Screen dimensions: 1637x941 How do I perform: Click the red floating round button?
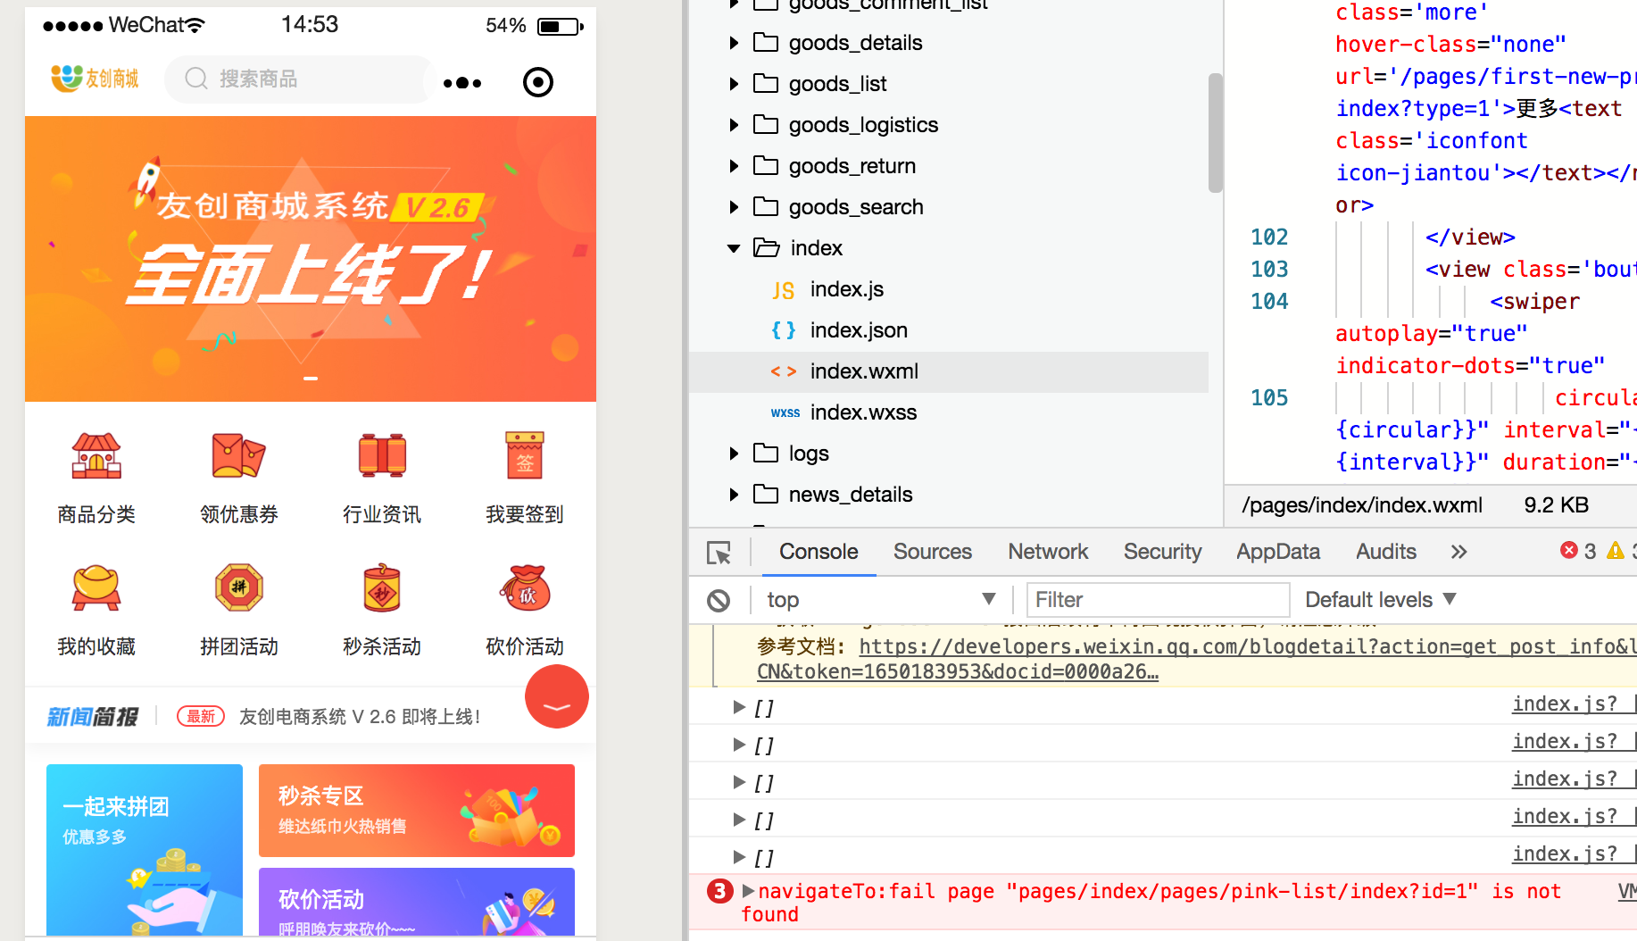pyautogui.click(x=557, y=696)
